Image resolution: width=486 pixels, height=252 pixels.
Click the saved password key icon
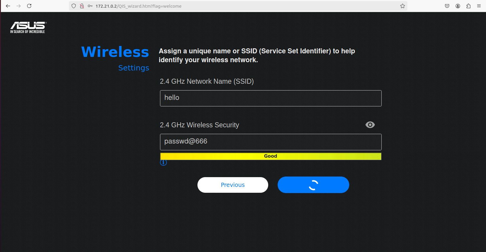90,6
